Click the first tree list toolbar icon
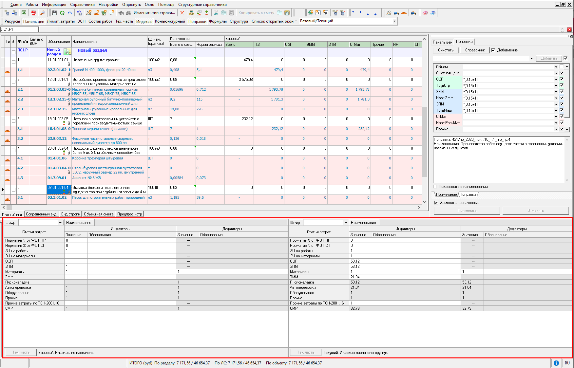This screenshot has width=574, height=368. [x=7, y=13]
